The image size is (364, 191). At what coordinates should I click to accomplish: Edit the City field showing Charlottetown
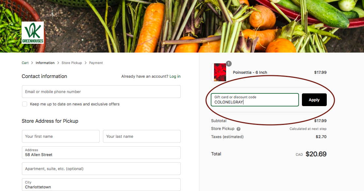click(101, 185)
